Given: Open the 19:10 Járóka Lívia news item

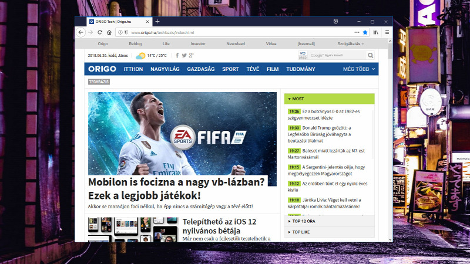Looking at the screenshot, I should click(324, 203).
